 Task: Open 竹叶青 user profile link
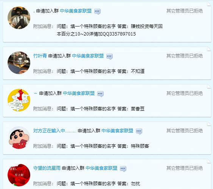tap(40, 56)
